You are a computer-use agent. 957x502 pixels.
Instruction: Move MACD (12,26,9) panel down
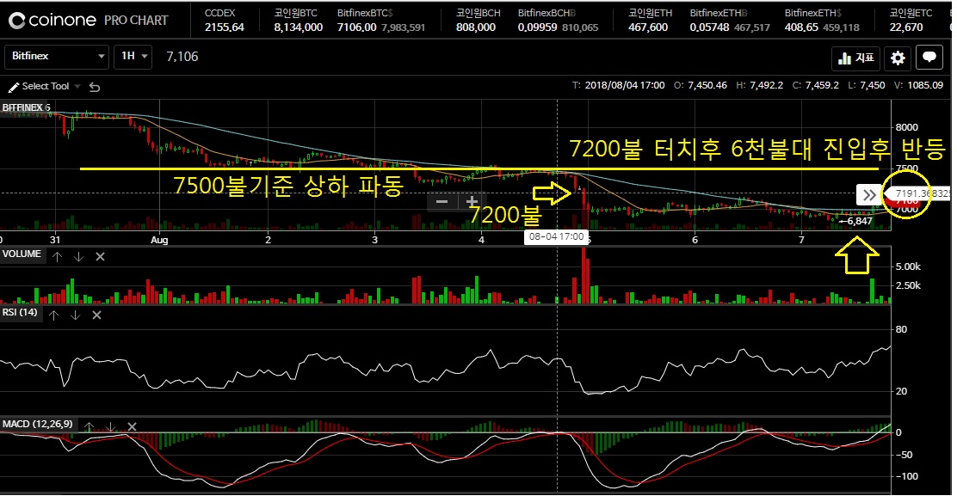(x=110, y=426)
